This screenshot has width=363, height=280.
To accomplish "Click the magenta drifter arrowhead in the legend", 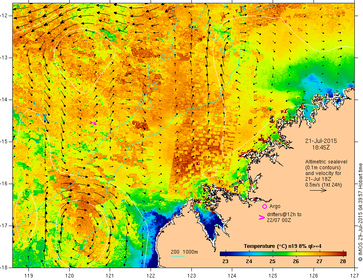I will (x=262, y=217).
